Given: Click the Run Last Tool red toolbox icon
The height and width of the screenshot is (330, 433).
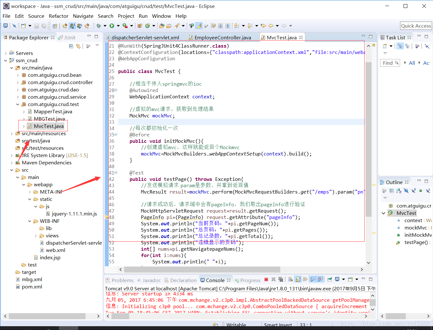Looking at the screenshot, I should (x=125, y=26).
